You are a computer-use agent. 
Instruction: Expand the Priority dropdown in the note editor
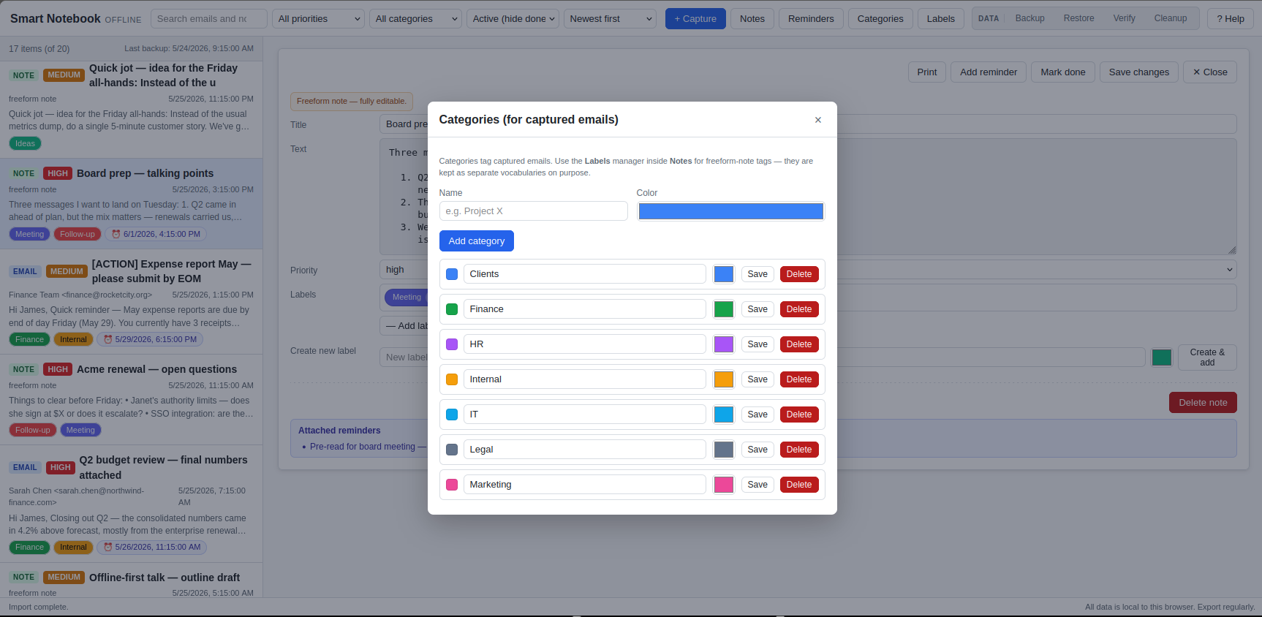click(808, 270)
